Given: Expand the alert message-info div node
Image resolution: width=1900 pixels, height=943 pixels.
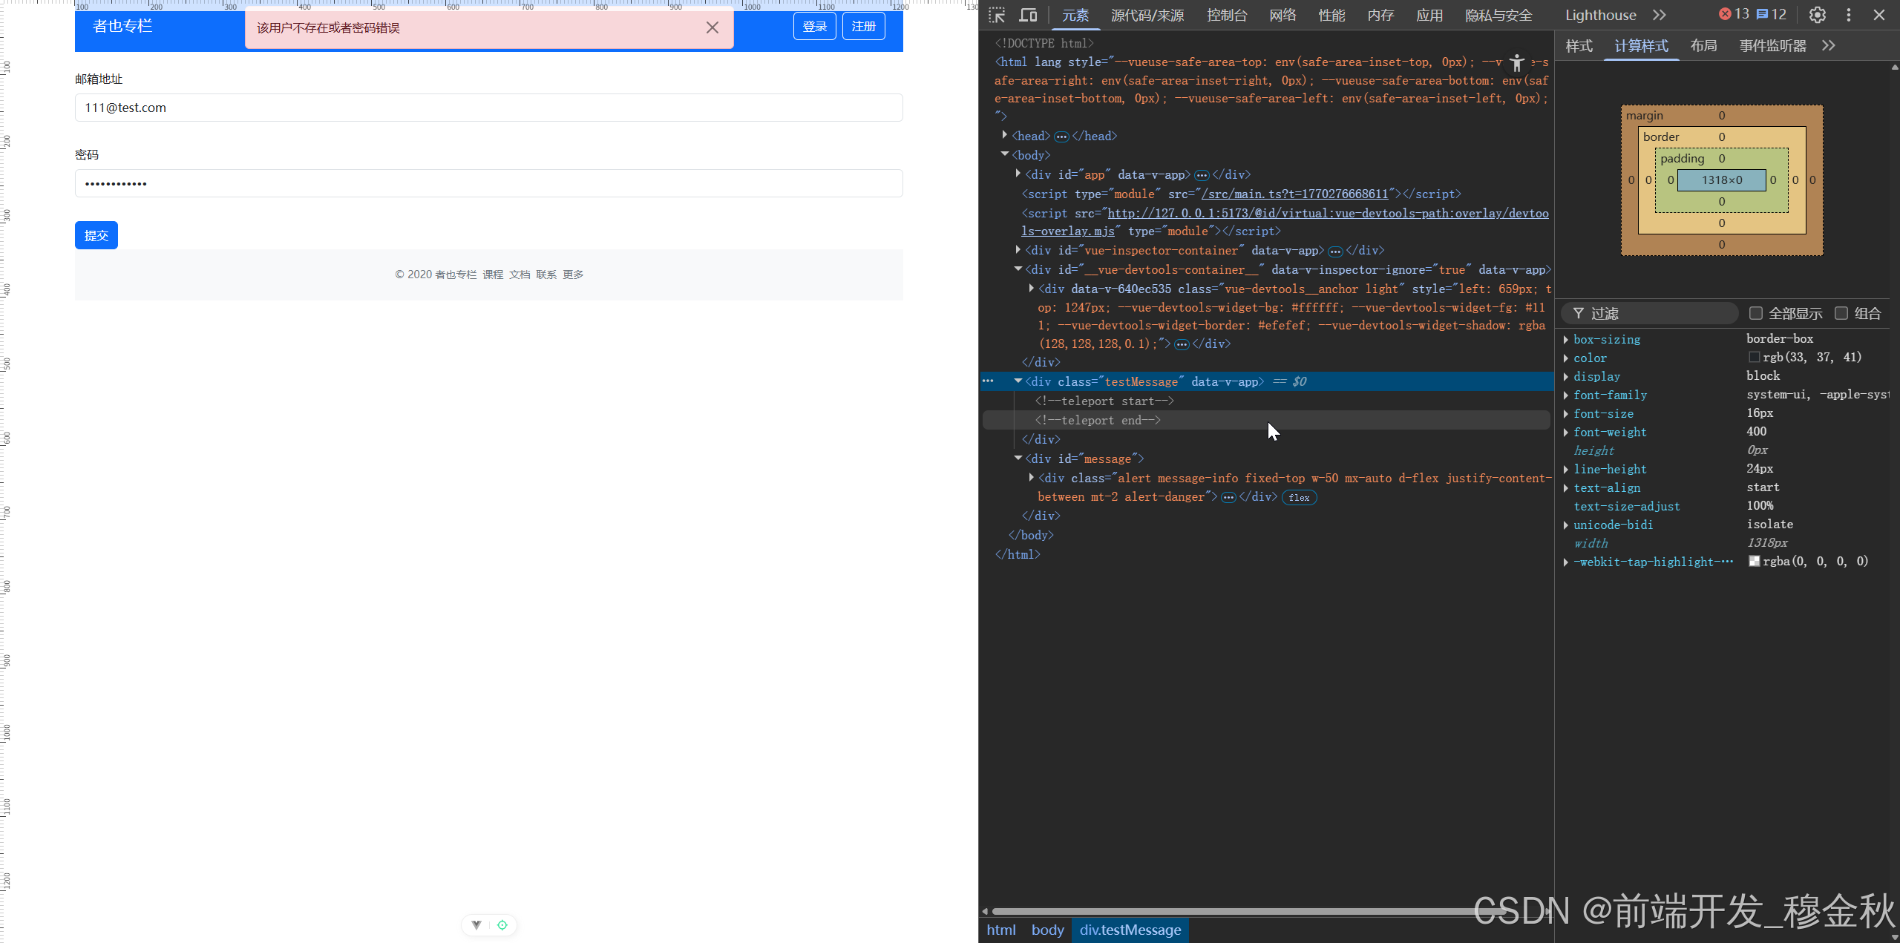Looking at the screenshot, I should (x=1031, y=477).
